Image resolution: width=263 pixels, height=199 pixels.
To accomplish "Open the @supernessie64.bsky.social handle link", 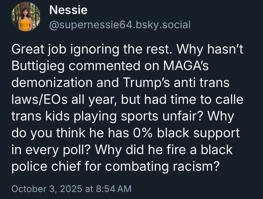I will point(119,24).
